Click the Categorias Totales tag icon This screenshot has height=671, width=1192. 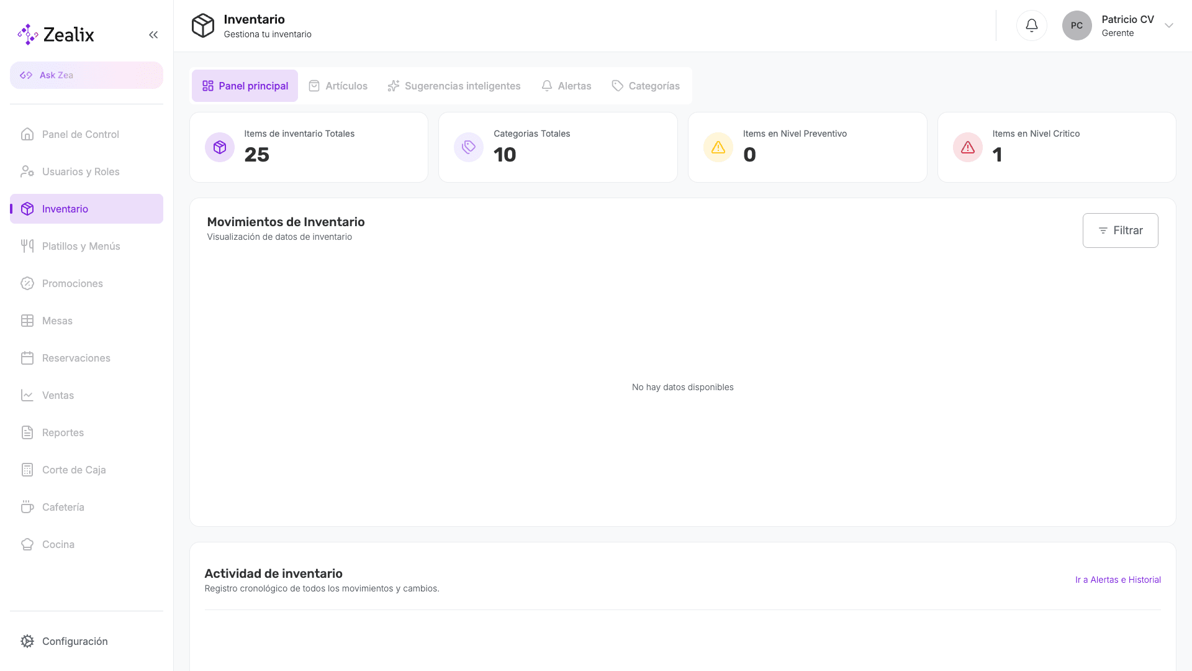[x=469, y=147]
